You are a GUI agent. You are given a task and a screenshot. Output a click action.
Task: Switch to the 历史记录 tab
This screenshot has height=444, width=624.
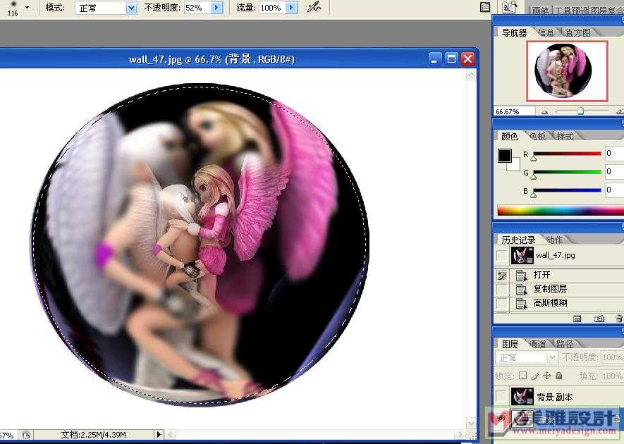(518, 240)
